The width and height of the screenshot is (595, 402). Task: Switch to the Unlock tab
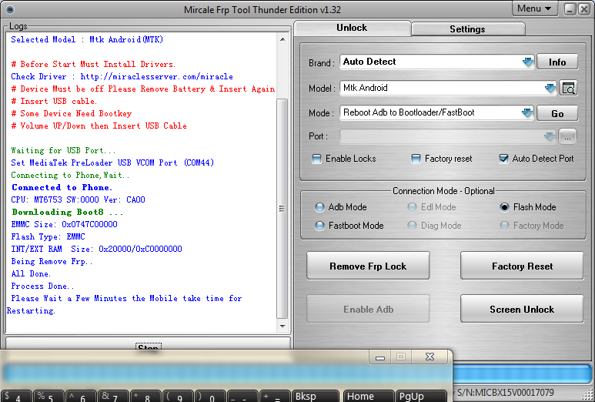(x=352, y=28)
